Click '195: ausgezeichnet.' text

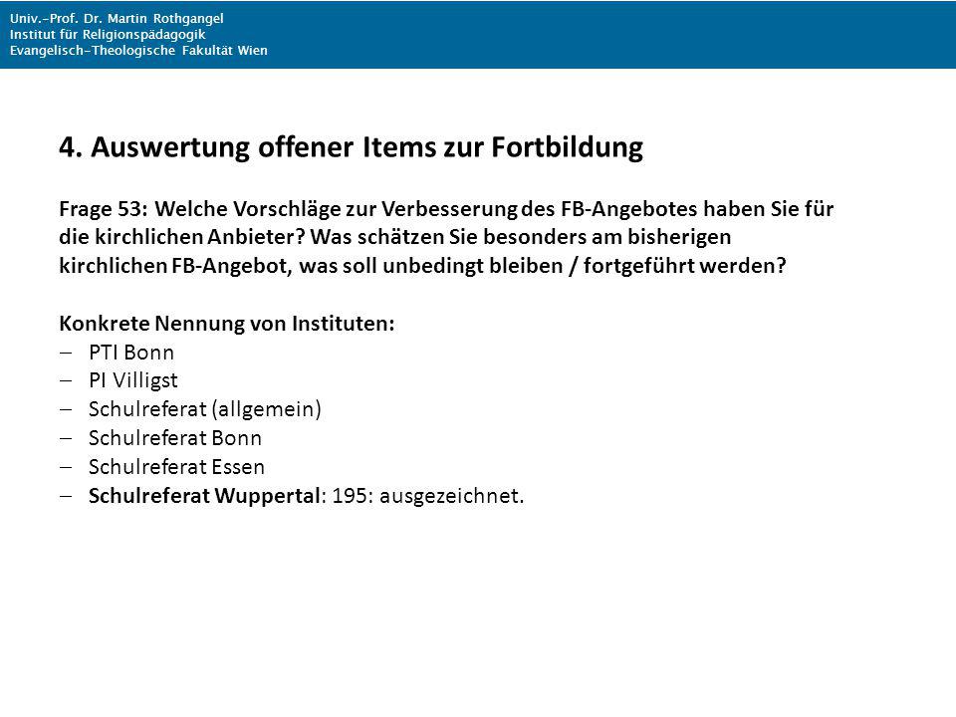428,496
